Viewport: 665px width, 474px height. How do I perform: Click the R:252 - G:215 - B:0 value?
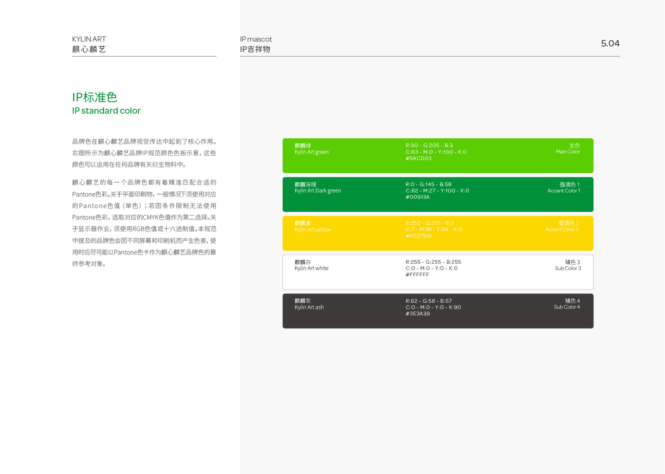click(x=430, y=223)
